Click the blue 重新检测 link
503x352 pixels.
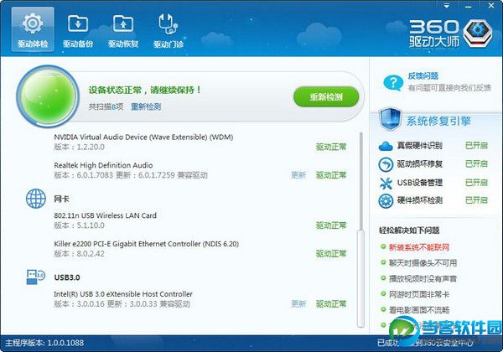146,106
